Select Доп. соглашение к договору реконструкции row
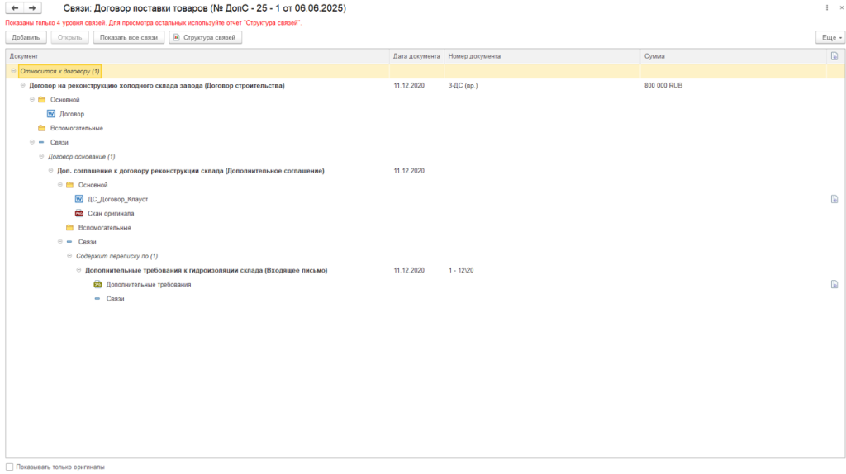Screen dimensions: 846x474 [190, 171]
